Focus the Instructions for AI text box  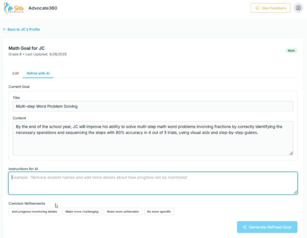[x=153, y=183]
